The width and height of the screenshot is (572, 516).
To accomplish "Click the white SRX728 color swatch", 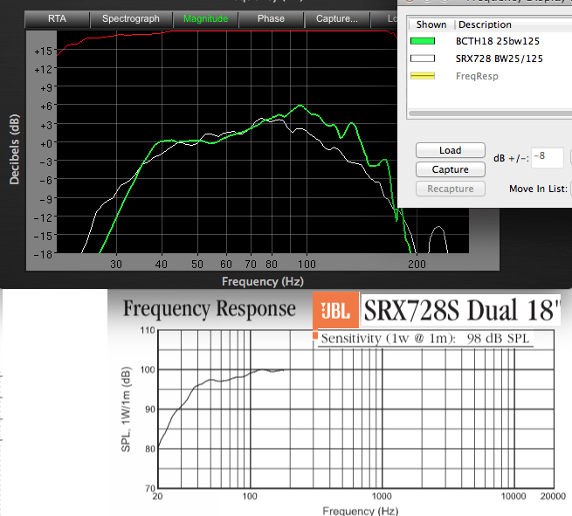I will coord(423,58).
